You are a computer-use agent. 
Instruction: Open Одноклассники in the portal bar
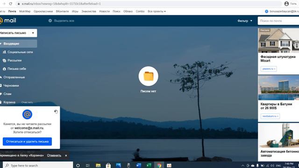tap(43, 11)
